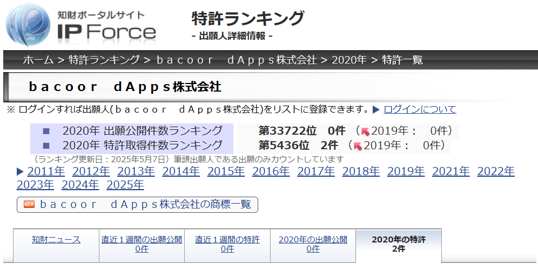View the 2023年 ranking

(x=35, y=185)
